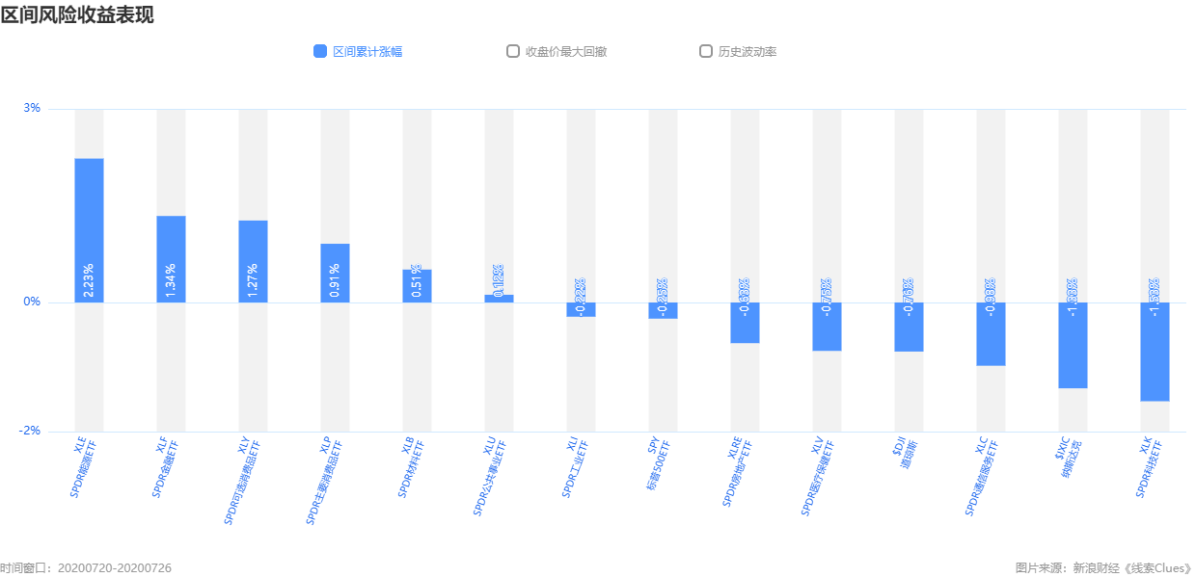Click the XLY bar labeled 1.27%

click(x=253, y=261)
